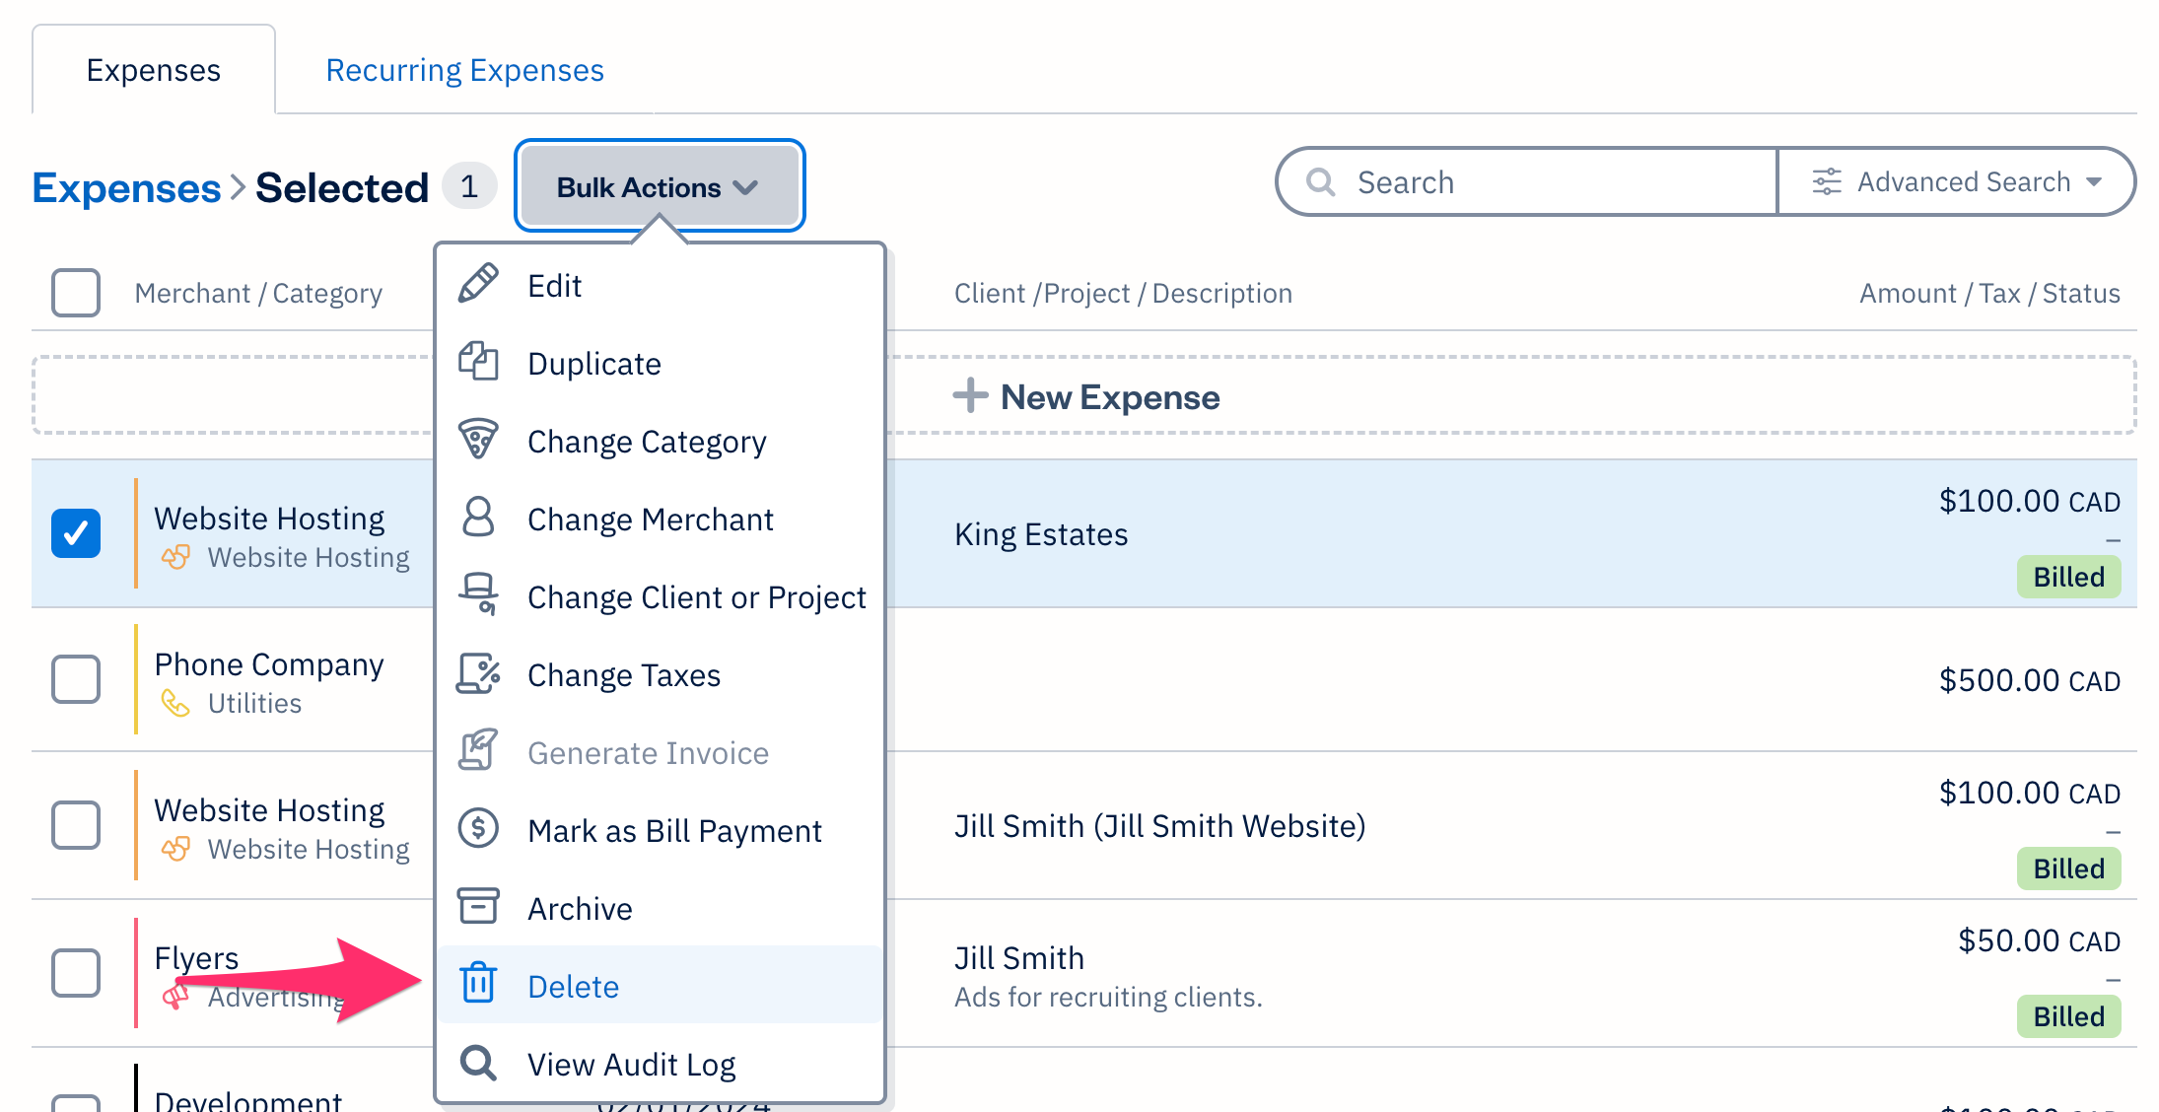Click the Mark as Bill Payment dollar icon

click(478, 829)
